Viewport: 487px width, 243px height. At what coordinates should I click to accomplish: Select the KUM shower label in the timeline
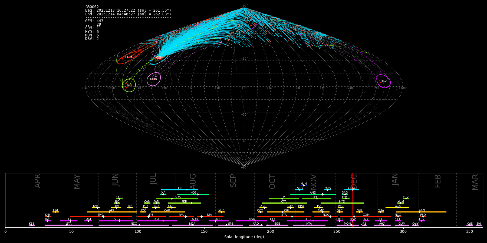pos(304,184)
